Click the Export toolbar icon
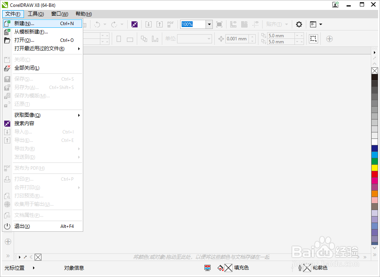The height and width of the screenshot is (277, 380). point(160,24)
